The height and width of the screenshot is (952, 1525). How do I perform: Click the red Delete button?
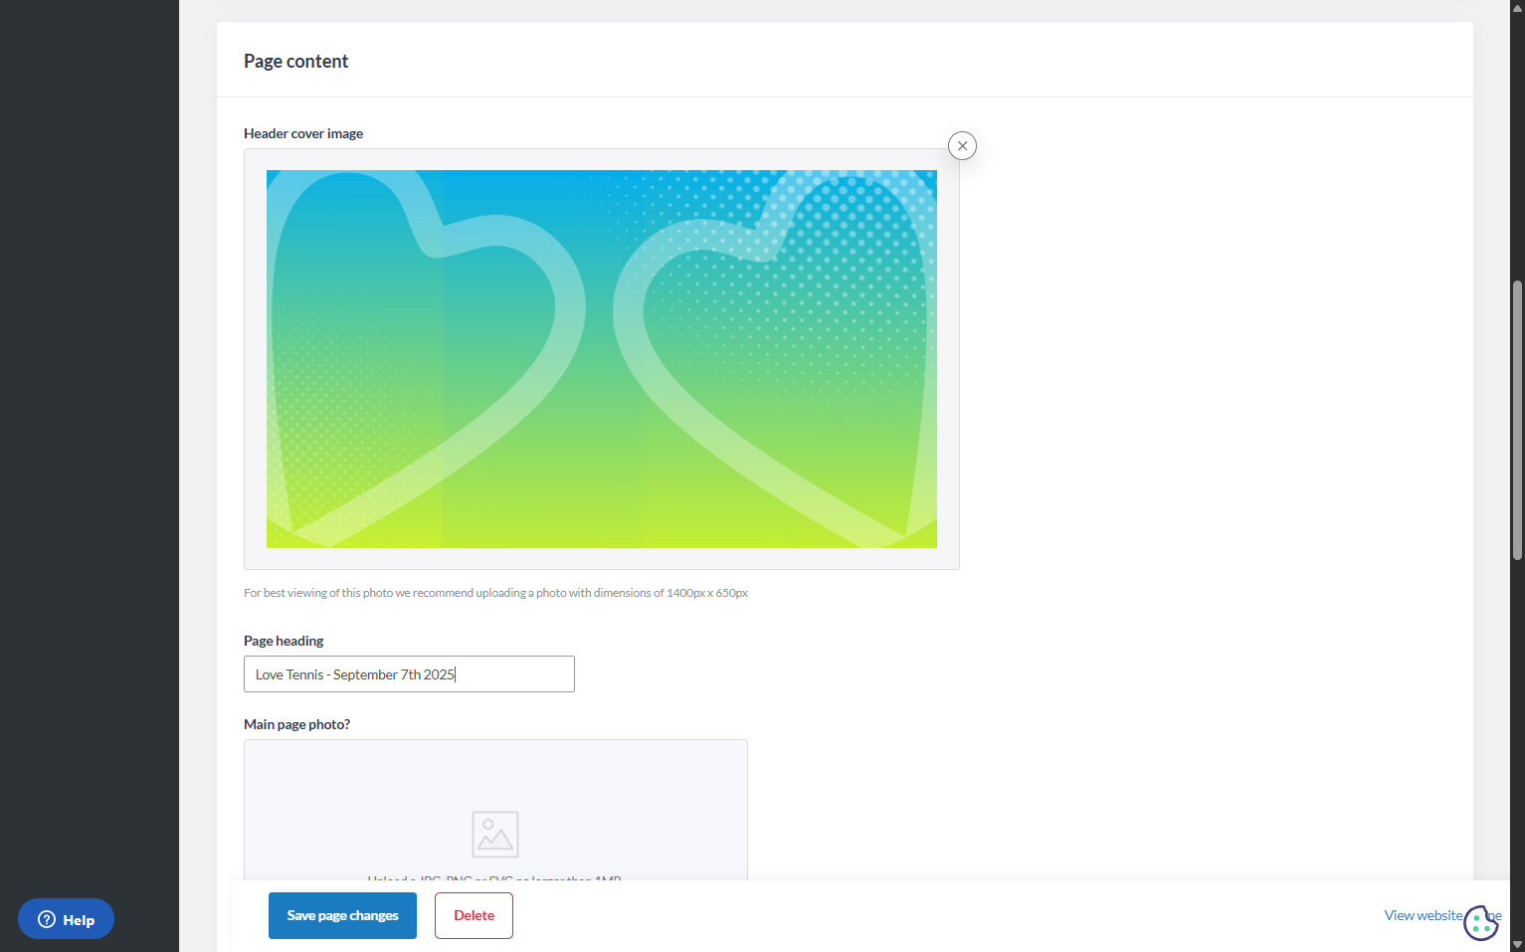click(x=474, y=915)
